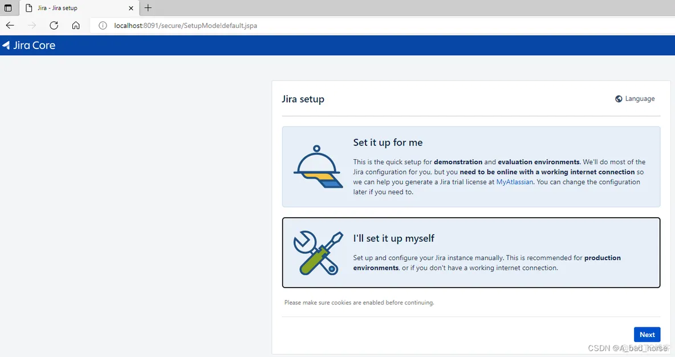Click the cookies enabled notice text
The height and width of the screenshot is (357, 675).
pyautogui.click(x=359, y=303)
